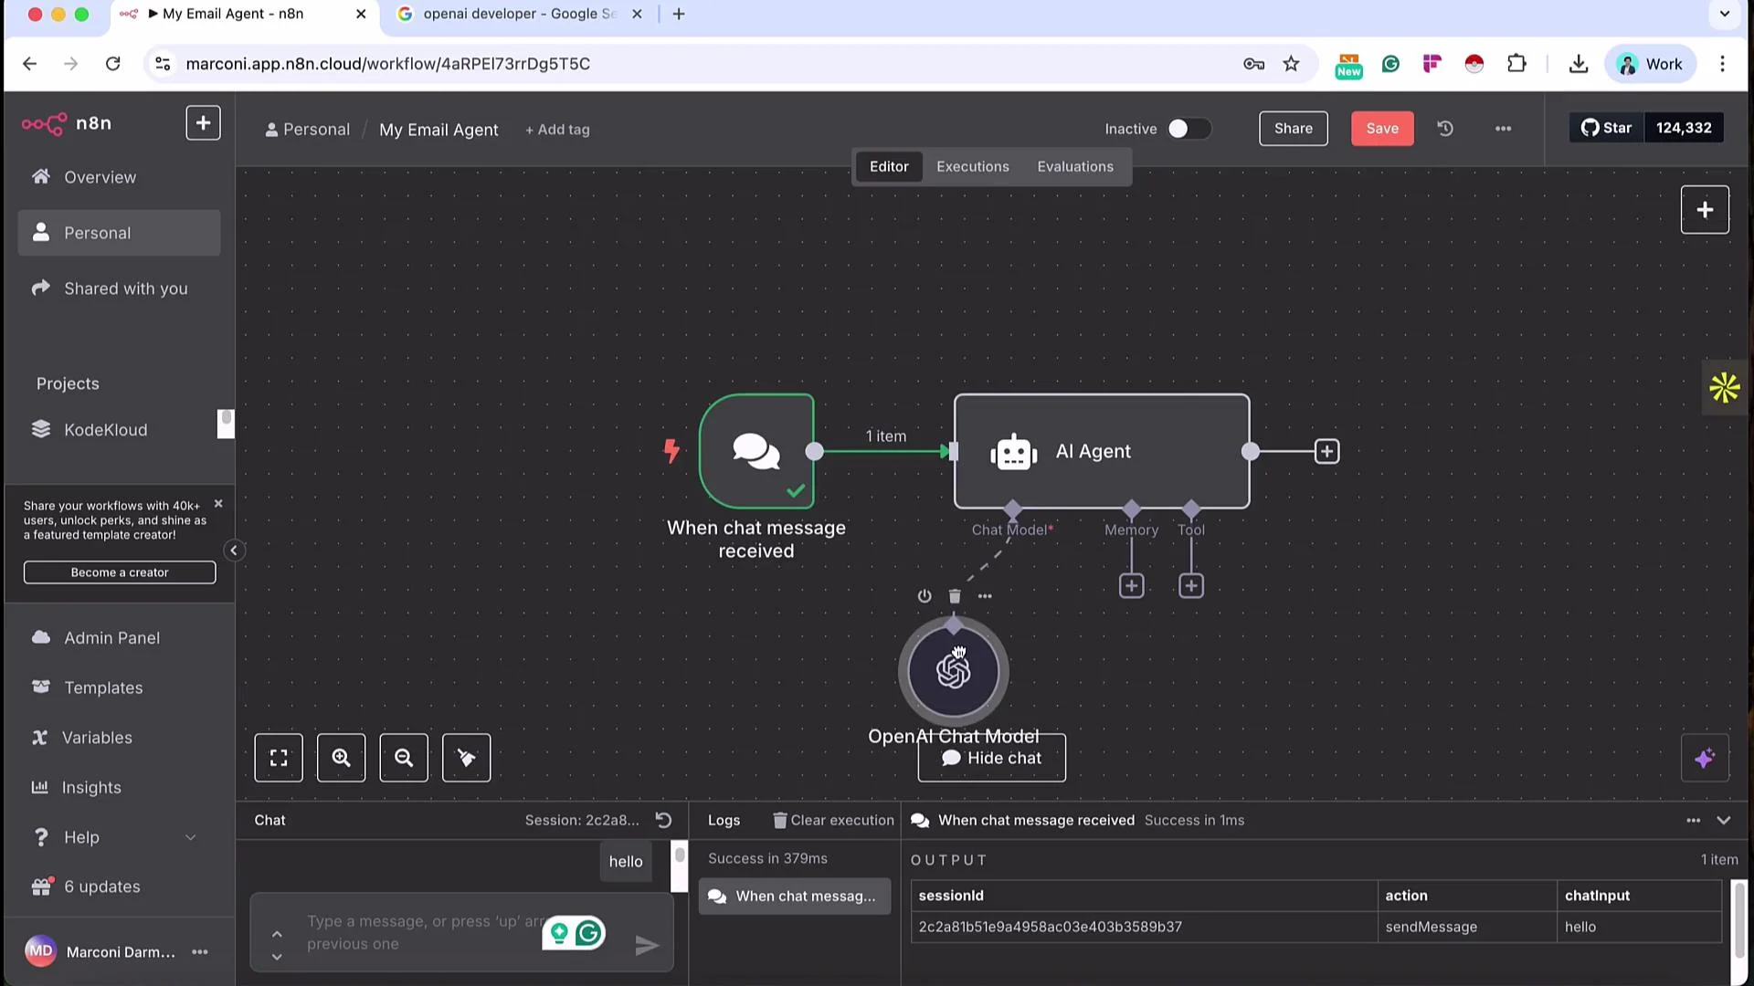Switch to the Editor tab
The width and height of the screenshot is (1754, 986).
(x=888, y=166)
